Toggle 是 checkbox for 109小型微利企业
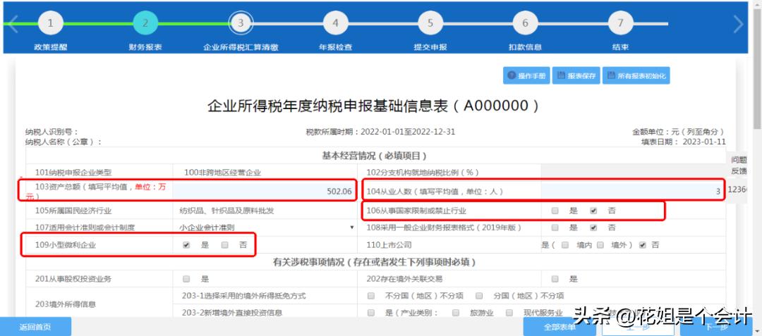This screenshot has width=762, height=336. (186, 245)
